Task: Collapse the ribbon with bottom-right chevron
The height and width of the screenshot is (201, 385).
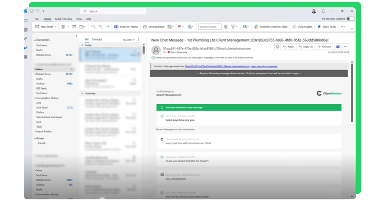Action: click(x=352, y=29)
